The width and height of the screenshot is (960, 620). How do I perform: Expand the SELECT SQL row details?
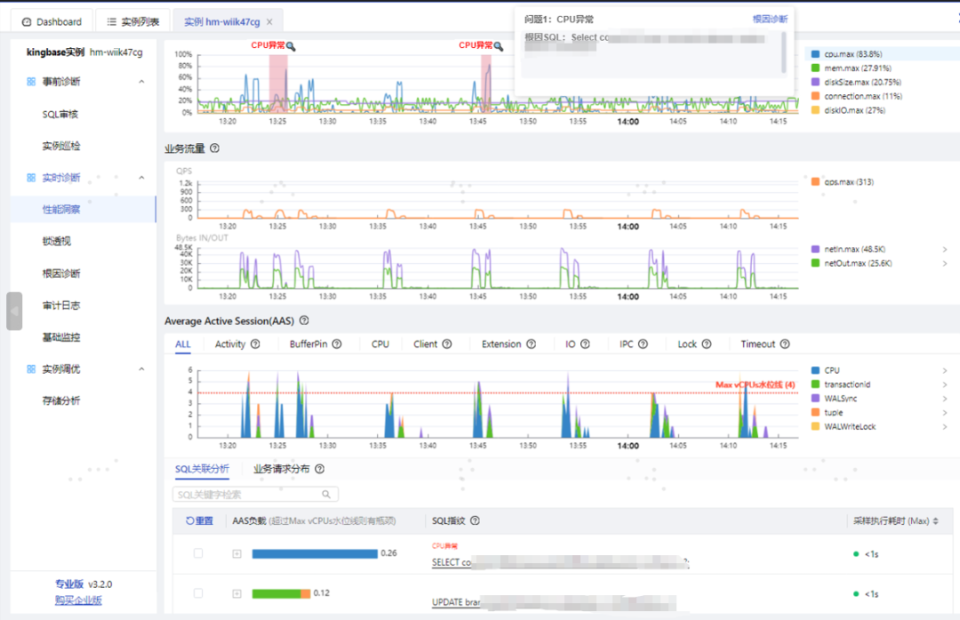[236, 554]
